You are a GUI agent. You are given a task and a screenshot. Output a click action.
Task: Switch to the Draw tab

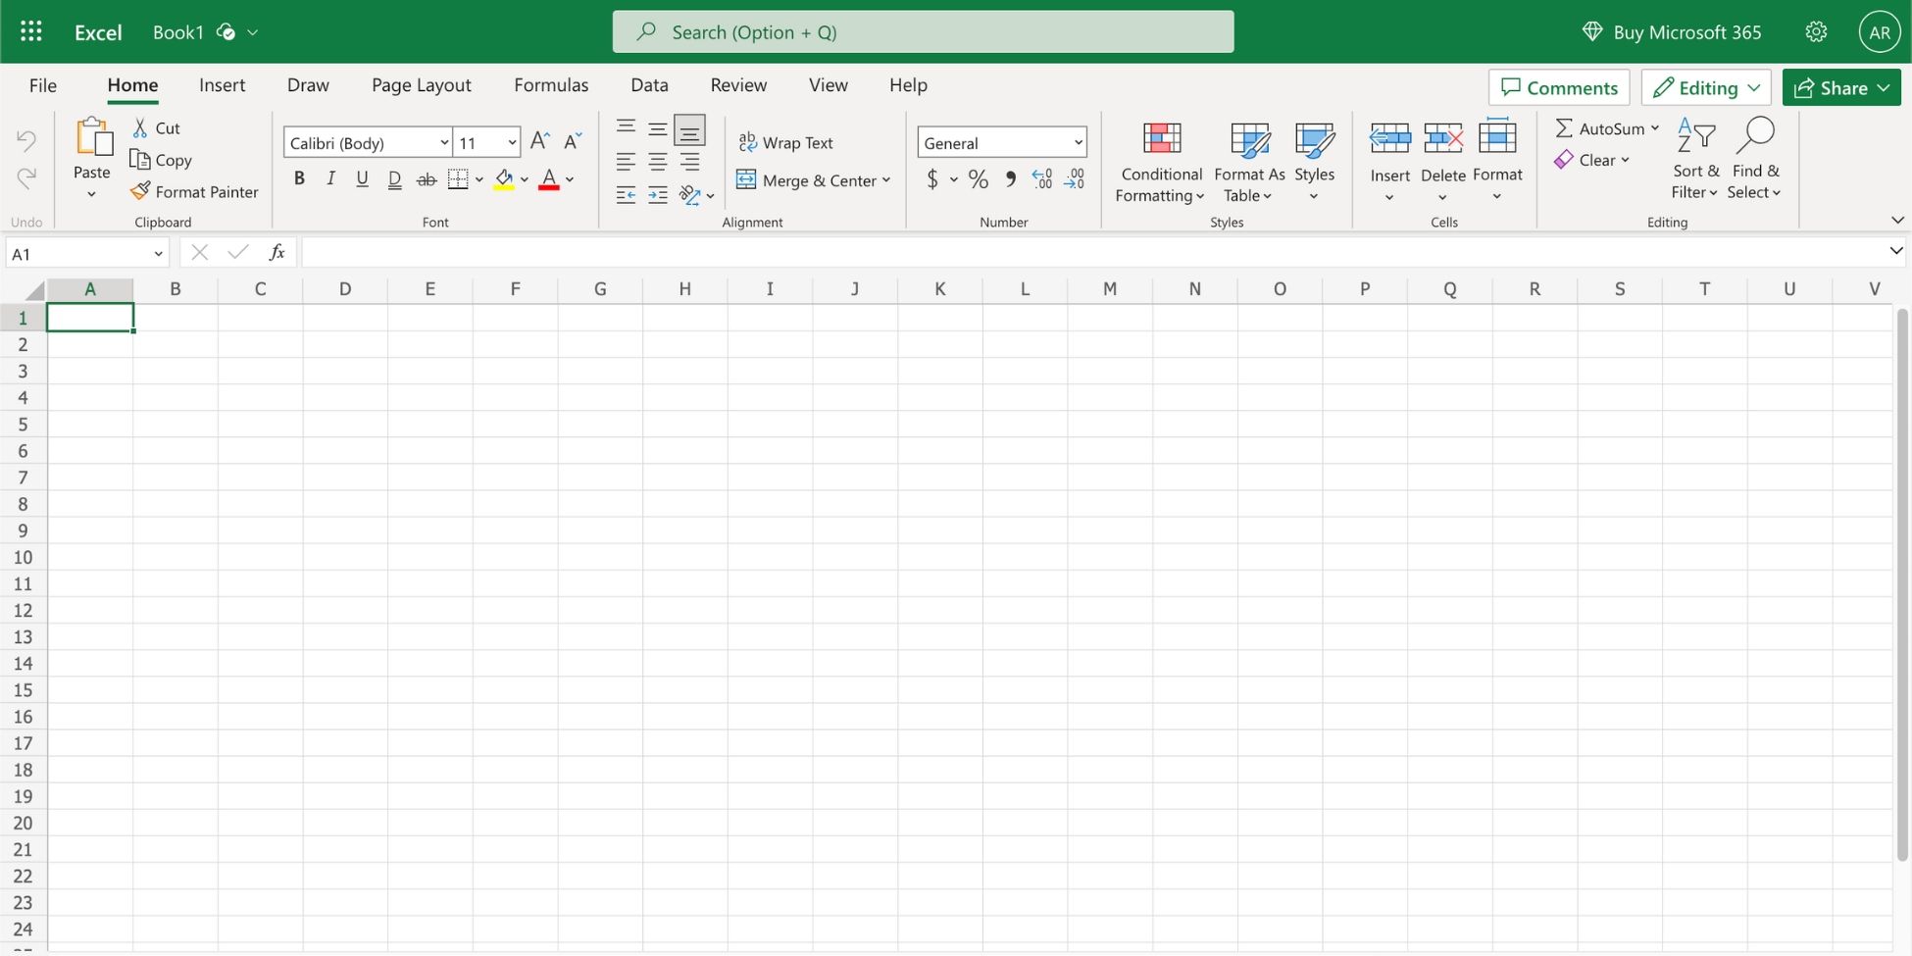pos(308,85)
